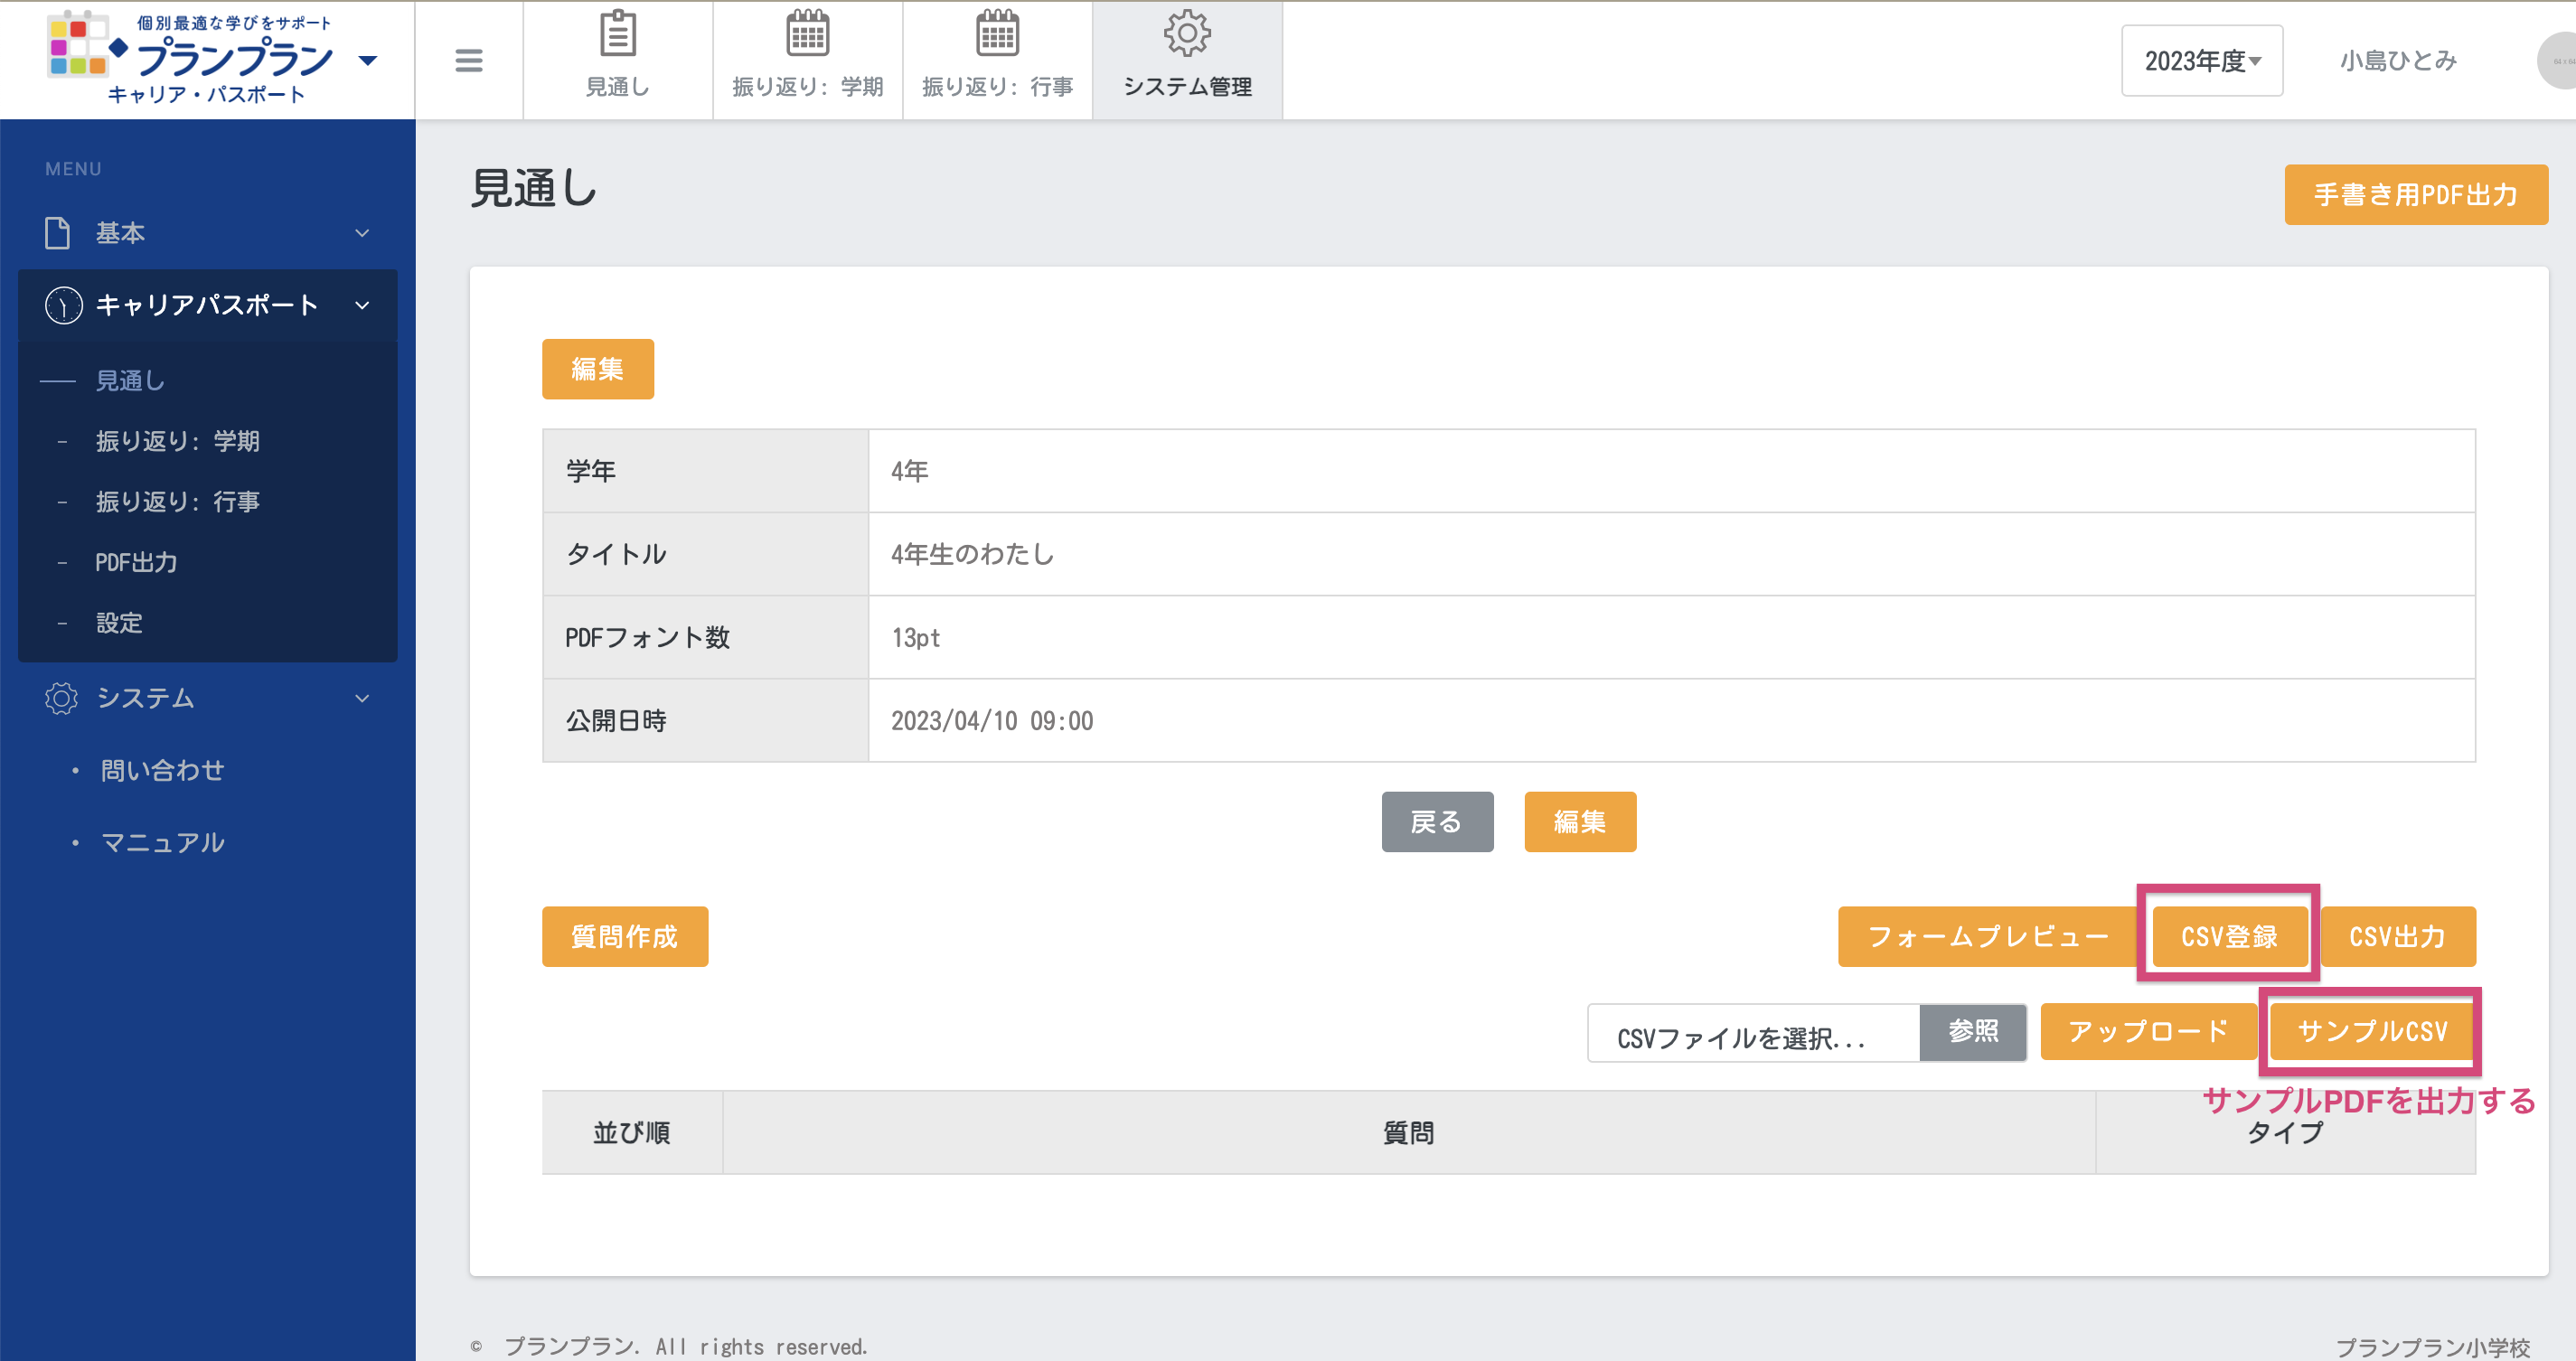Image resolution: width=2576 pixels, height=1361 pixels.
Task: Collapse the キャリアパスポート sidebar section
Action: pyautogui.click(x=362, y=305)
